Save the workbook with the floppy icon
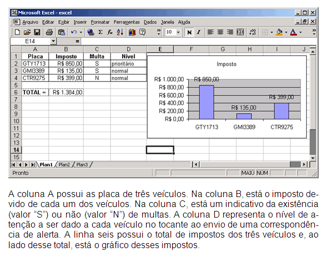This screenshot has width=328, height=262. point(37,32)
